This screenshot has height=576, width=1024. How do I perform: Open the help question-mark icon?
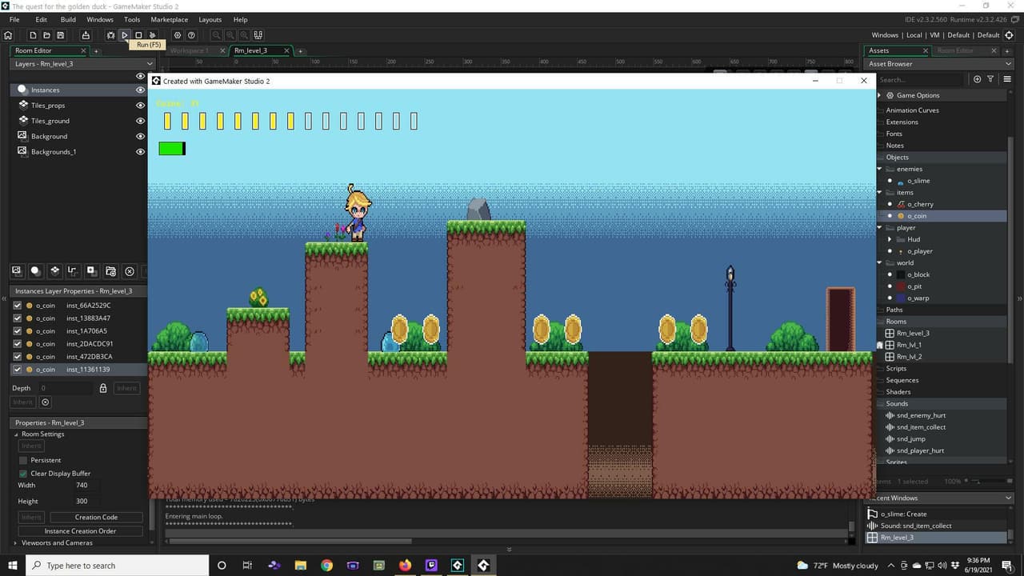click(191, 35)
